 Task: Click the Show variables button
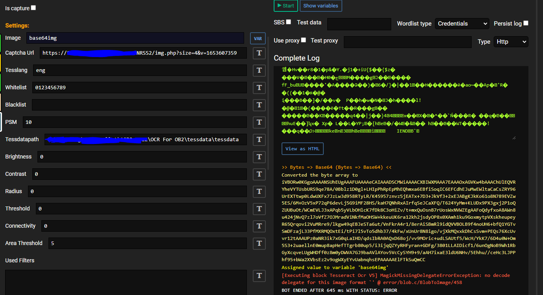321,6
